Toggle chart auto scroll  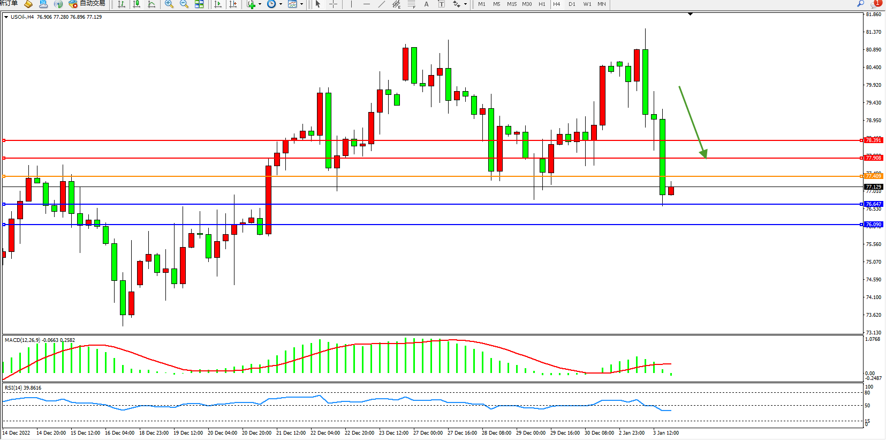[218, 4]
